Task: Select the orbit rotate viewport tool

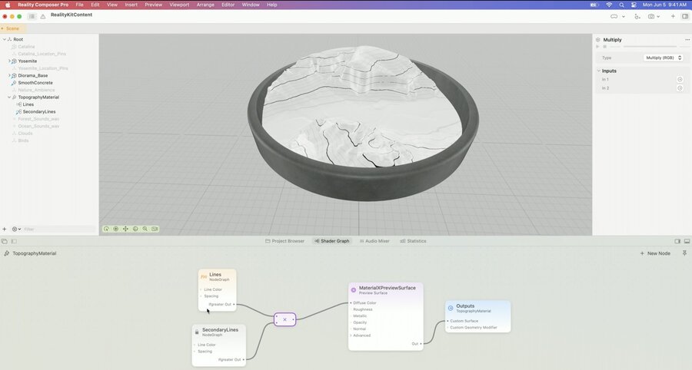Action: click(x=106, y=229)
